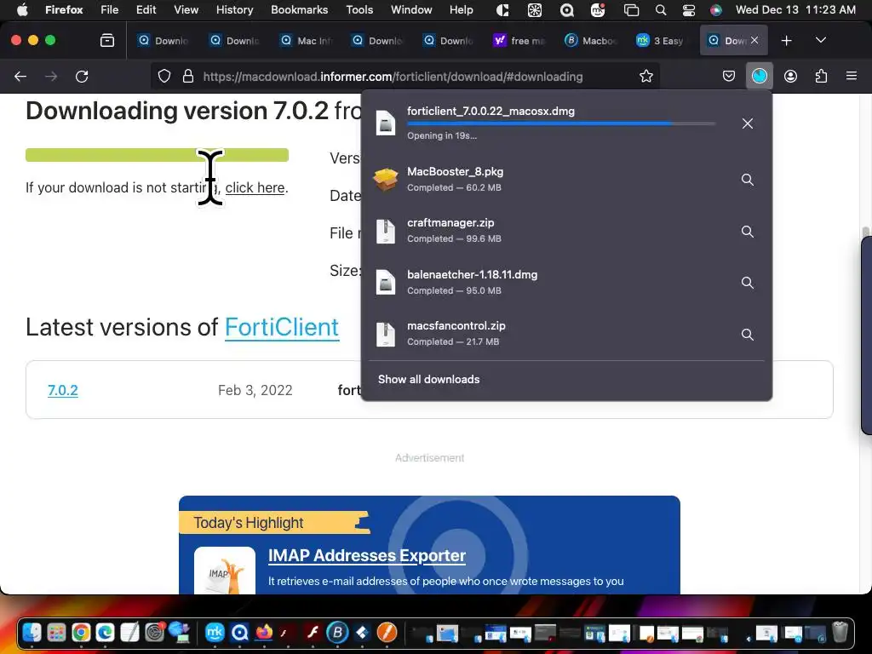Open the Save to Pocket button
This screenshot has height=654, width=872.
(x=729, y=76)
